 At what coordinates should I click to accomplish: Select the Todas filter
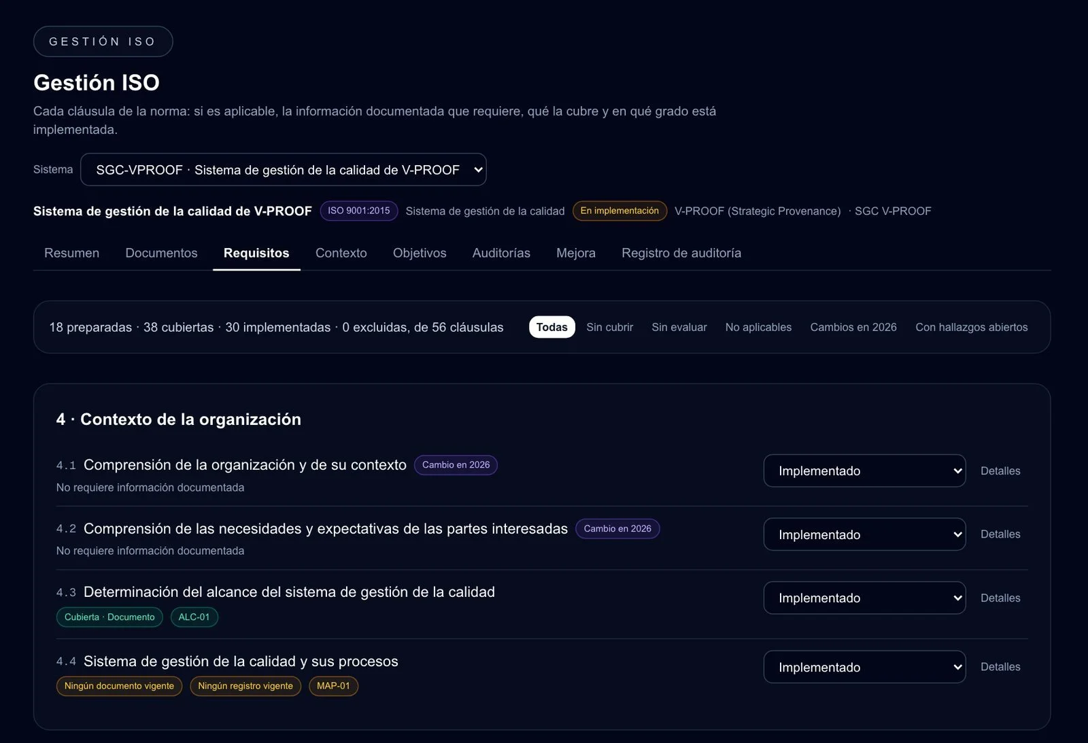(x=551, y=327)
